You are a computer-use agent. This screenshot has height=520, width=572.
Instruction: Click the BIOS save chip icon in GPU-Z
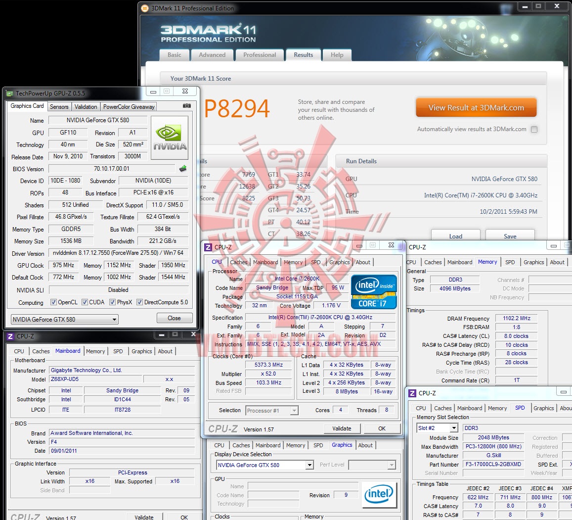tap(183, 168)
